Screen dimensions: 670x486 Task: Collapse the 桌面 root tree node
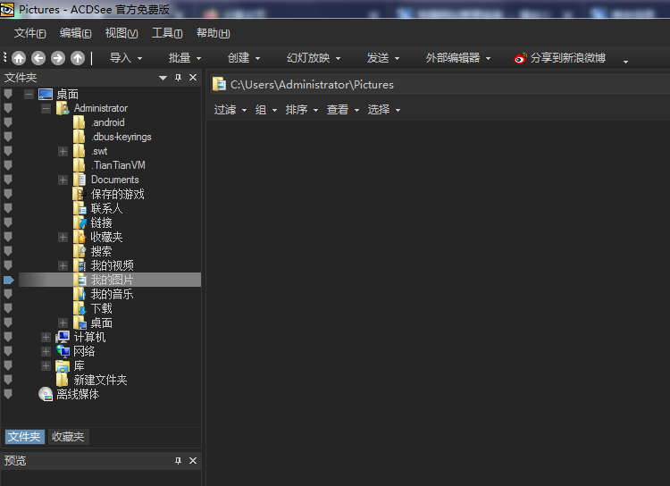coord(29,94)
